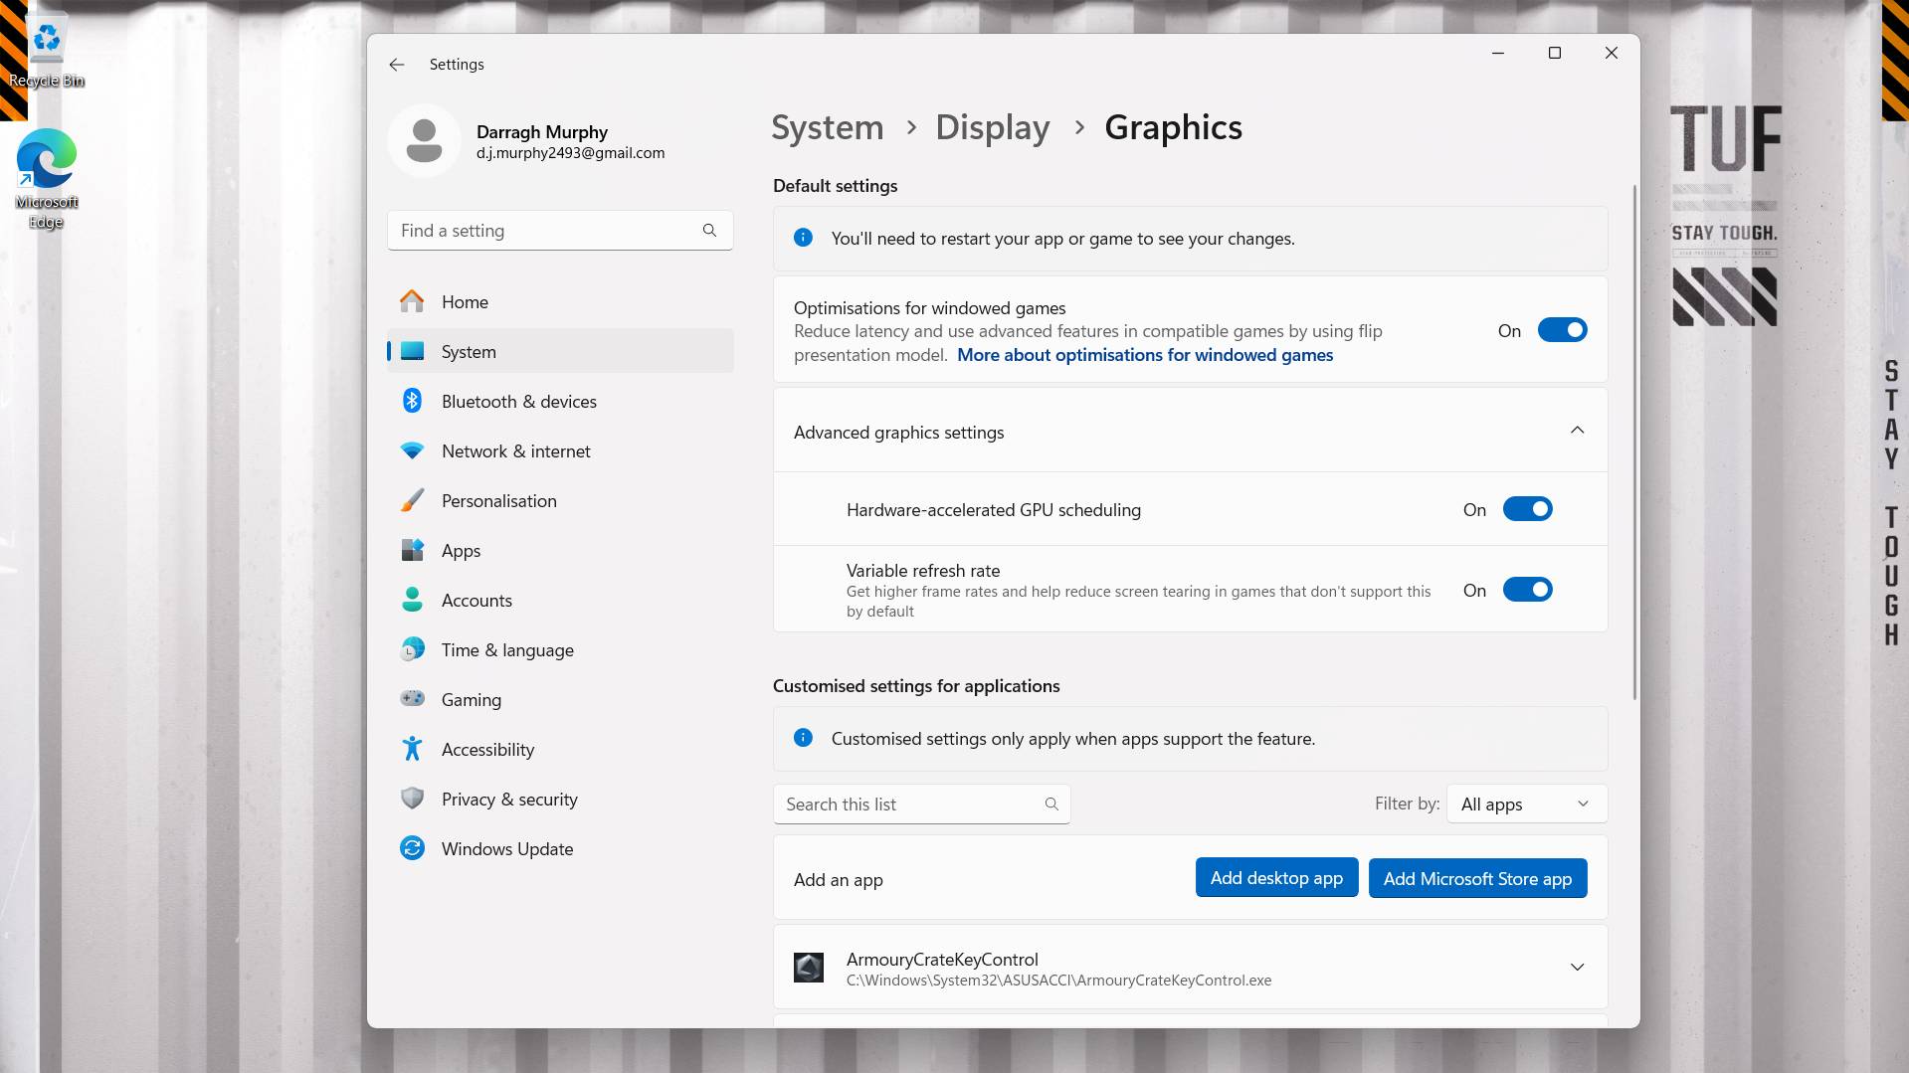Image resolution: width=1909 pixels, height=1073 pixels.
Task: Select the Bluetooth & devices icon
Action: 412,401
